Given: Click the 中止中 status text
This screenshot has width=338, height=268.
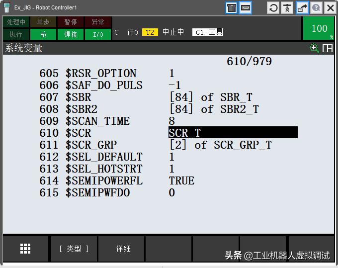Looking at the screenshot, I should (x=173, y=32).
